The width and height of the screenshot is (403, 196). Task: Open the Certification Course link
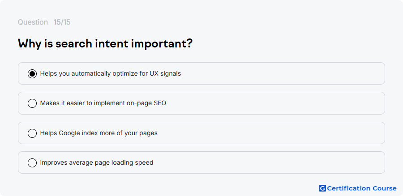pos(358,188)
